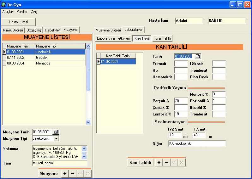Click the plus icon next to Muayene
252x179 pixels.
point(65,174)
